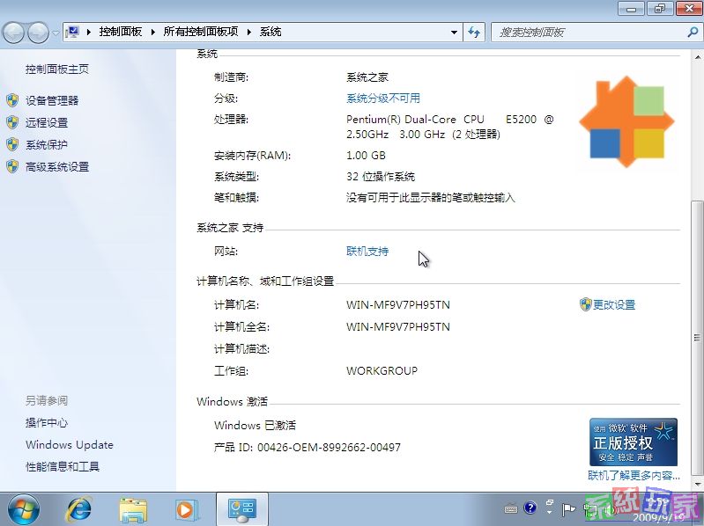Click the Control Panel taskbar button
Image resolution: width=704 pixels, height=526 pixels.
(x=242, y=509)
